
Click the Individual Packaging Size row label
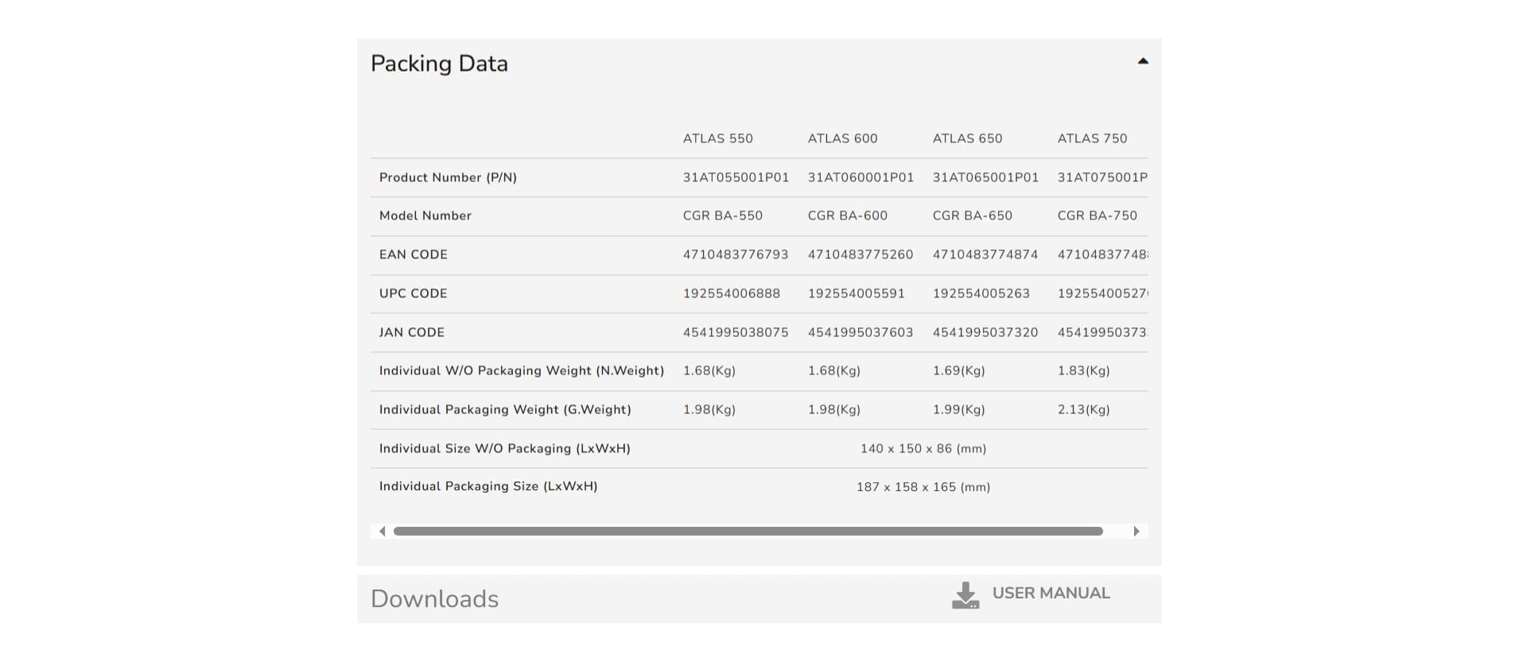click(488, 486)
